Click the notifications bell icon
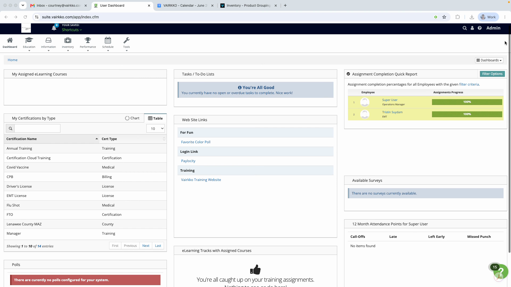Screen dimensions: 511x287 (54, 28)
